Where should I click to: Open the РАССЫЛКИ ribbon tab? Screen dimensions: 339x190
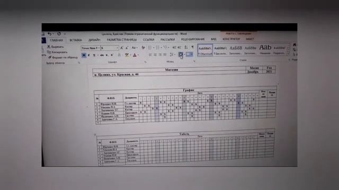tap(167, 40)
